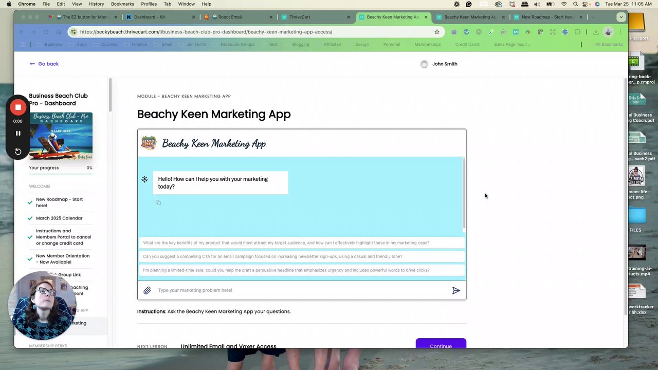Pause the recording in the recorder widget

18,133
